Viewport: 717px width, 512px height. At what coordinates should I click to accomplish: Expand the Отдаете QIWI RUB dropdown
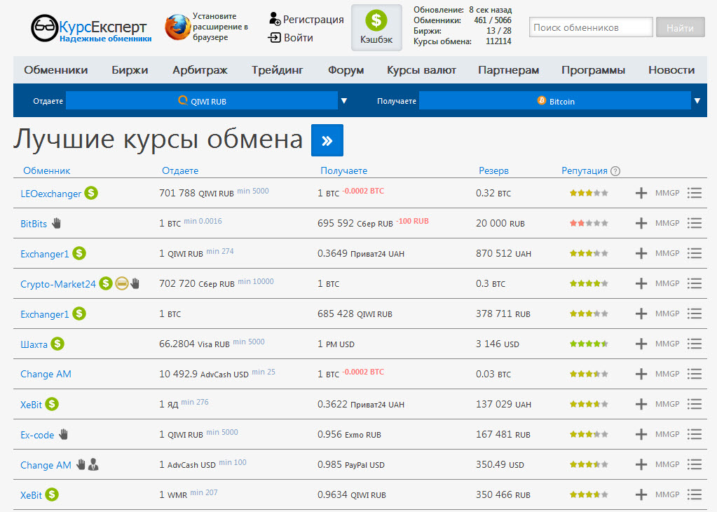tap(344, 101)
